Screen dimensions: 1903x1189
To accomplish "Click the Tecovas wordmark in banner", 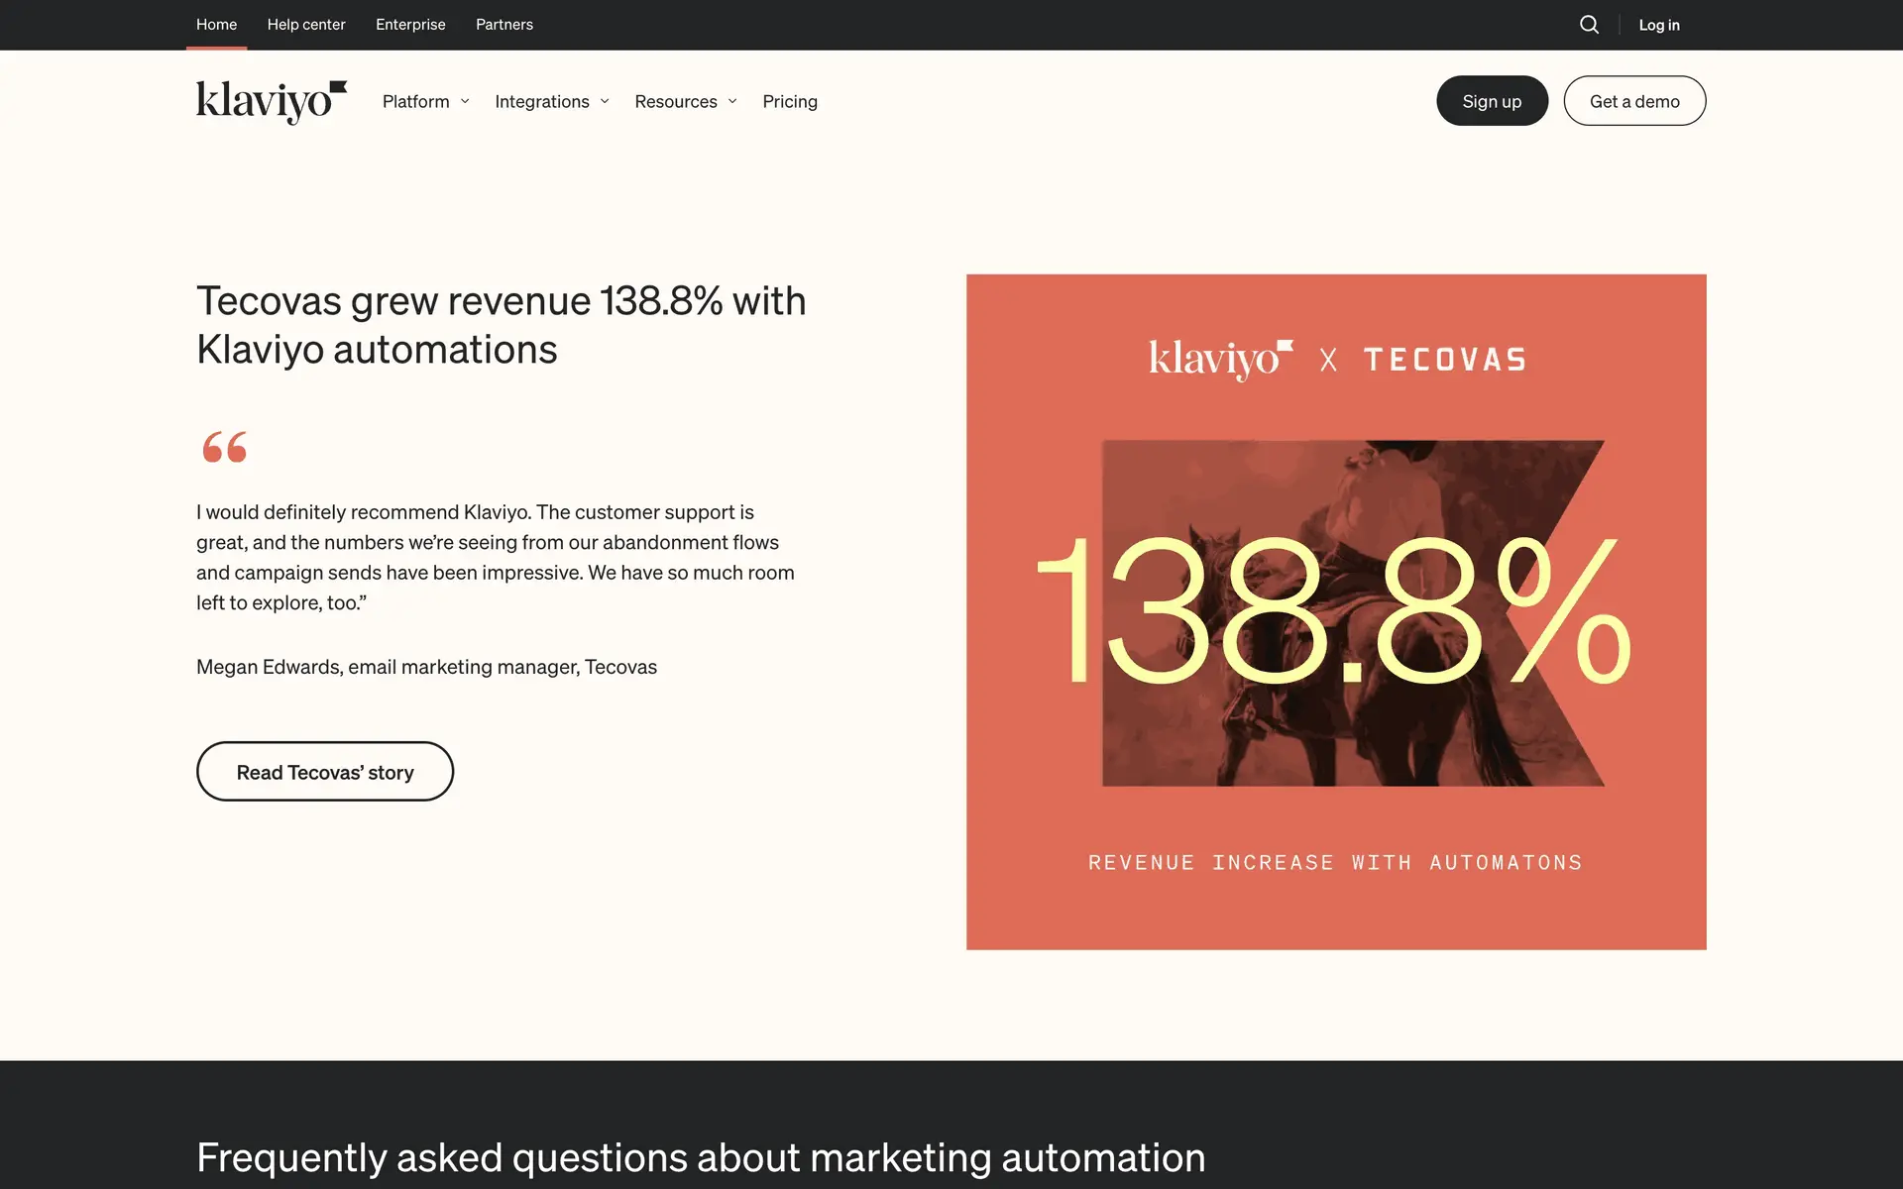I will pyautogui.click(x=1444, y=360).
